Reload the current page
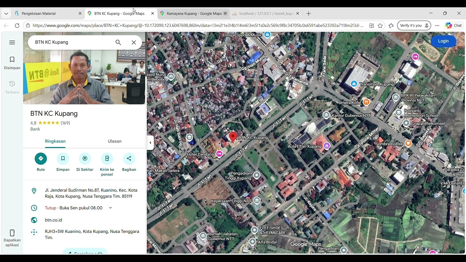466x262 pixels. pos(17,25)
